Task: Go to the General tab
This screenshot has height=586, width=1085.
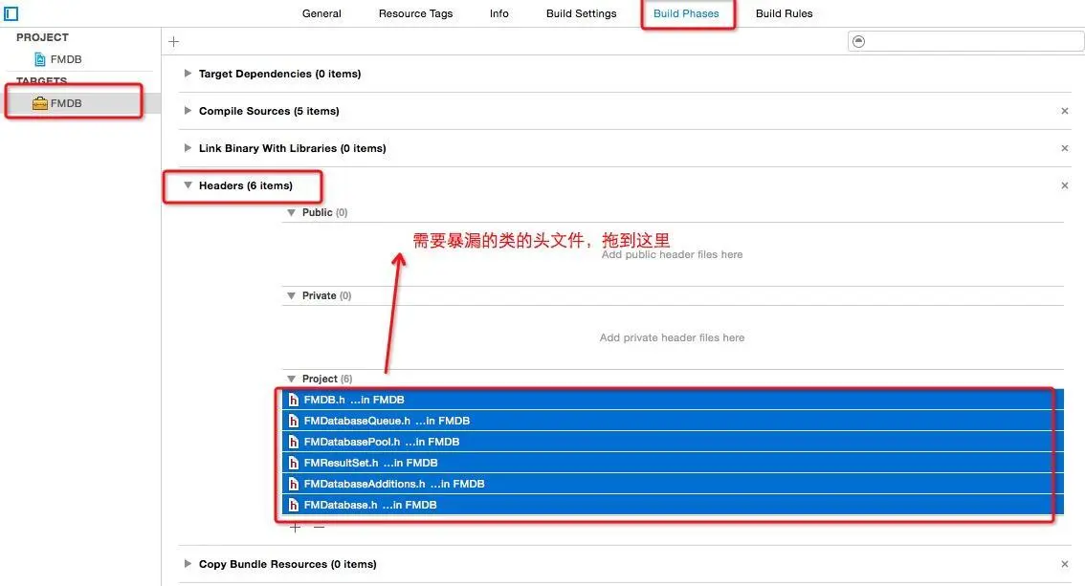Action: pos(321,13)
